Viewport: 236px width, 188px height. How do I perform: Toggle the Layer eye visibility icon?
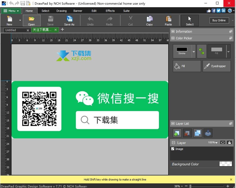pos(223,142)
